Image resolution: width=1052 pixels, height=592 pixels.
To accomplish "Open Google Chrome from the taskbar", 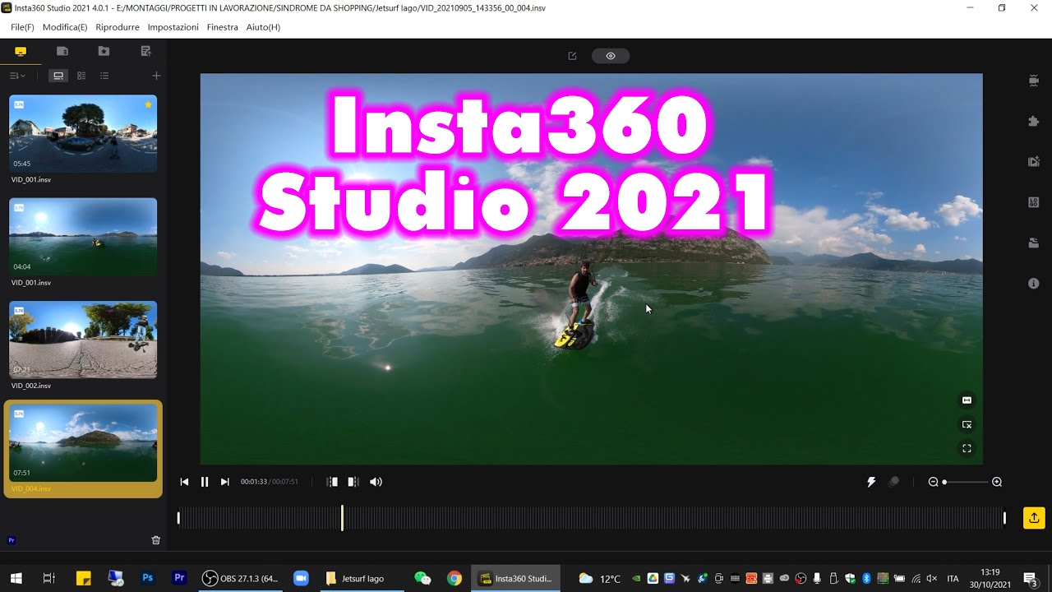I will click(x=454, y=578).
